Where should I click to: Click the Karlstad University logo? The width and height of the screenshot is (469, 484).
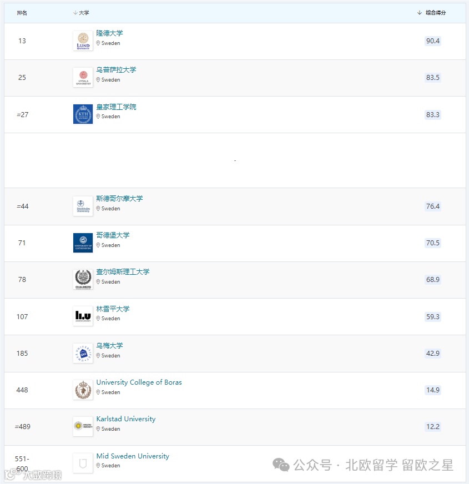tap(83, 426)
